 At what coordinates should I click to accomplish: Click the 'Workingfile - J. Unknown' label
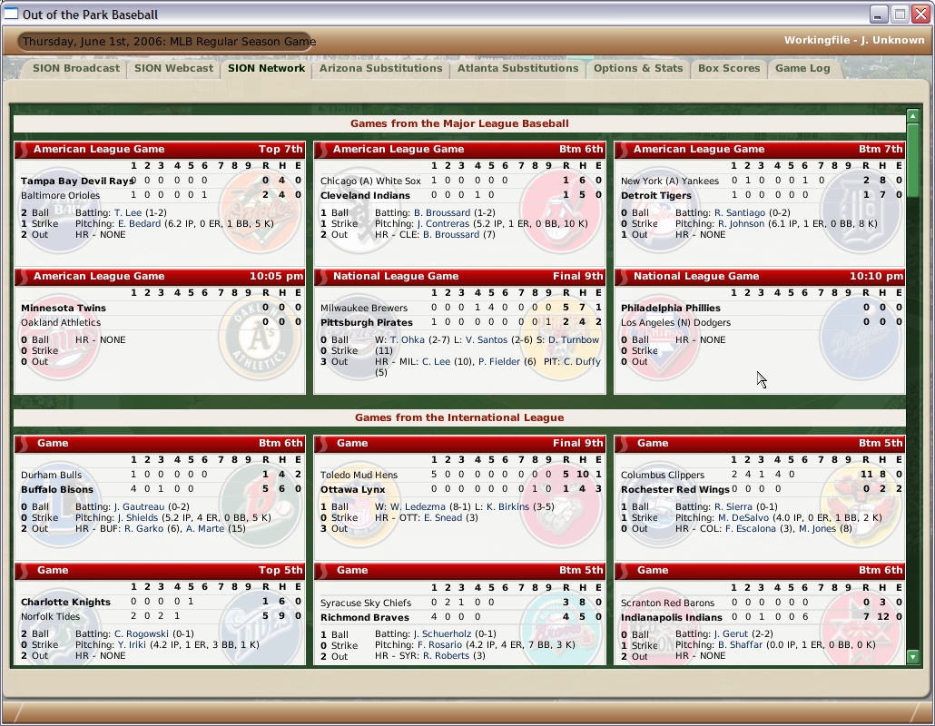(x=854, y=40)
